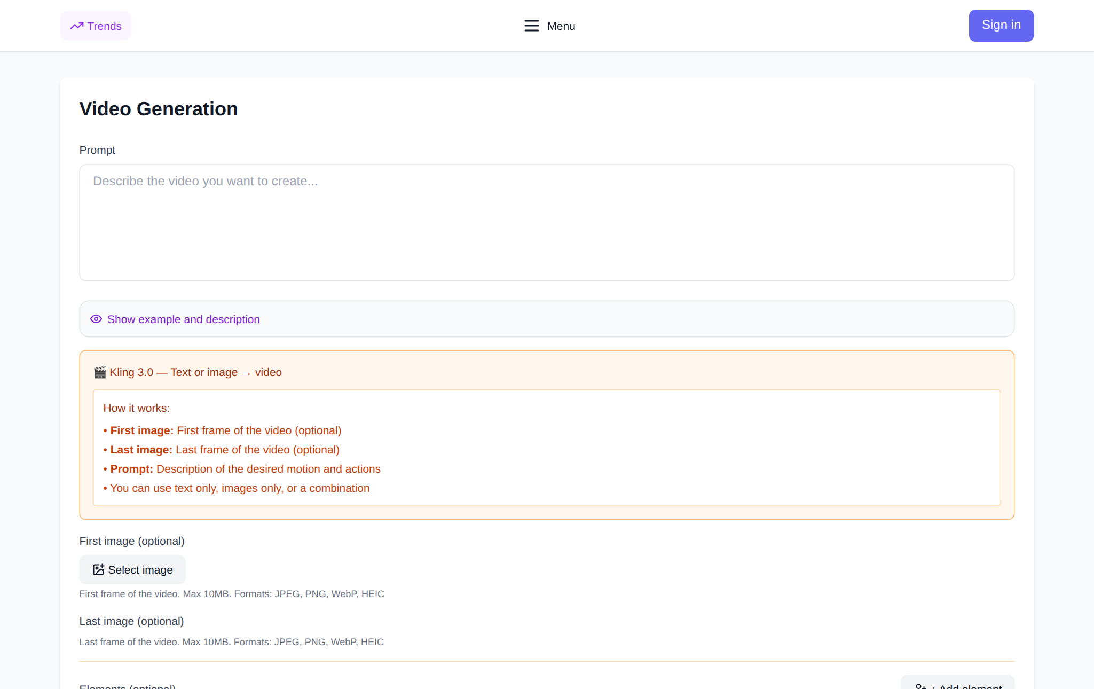This screenshot has height=689, width=1094.
Task: Open the Menu label
Action: tap(561, 26)
